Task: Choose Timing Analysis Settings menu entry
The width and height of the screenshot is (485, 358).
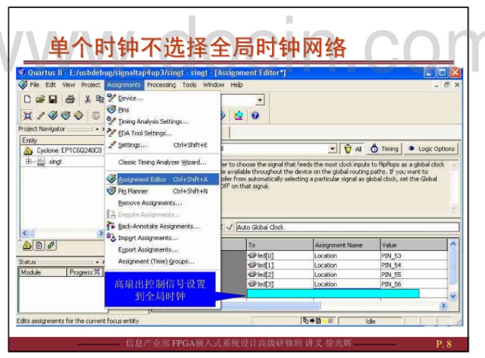Action: [163, 121]
